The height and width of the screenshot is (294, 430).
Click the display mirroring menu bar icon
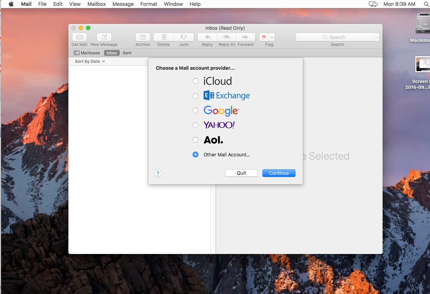point(373,4)
